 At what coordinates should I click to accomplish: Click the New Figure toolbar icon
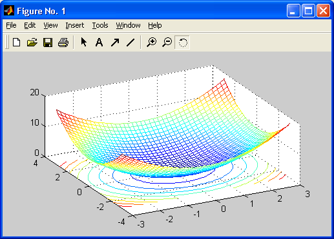[x=17, y=43]
